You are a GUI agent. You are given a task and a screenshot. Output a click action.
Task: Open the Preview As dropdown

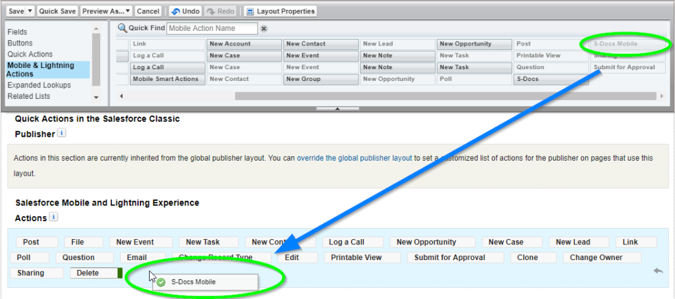[106, 11]
